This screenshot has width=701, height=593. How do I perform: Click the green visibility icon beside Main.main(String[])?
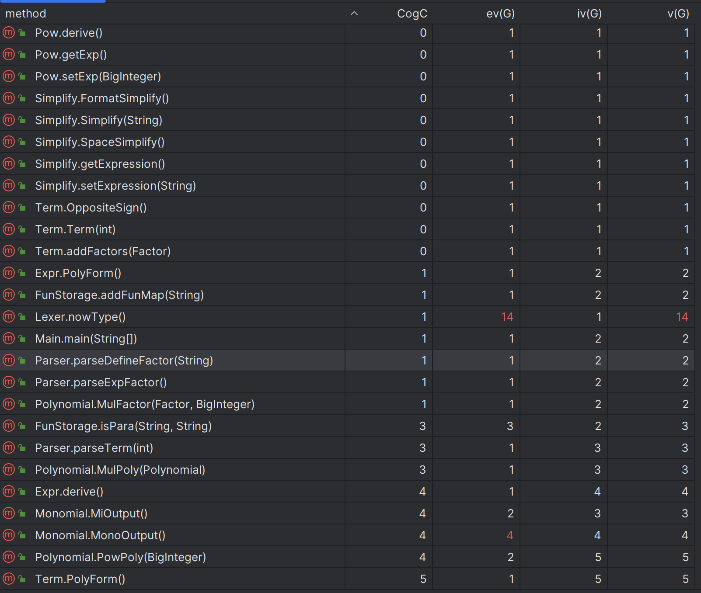[22, 339]
